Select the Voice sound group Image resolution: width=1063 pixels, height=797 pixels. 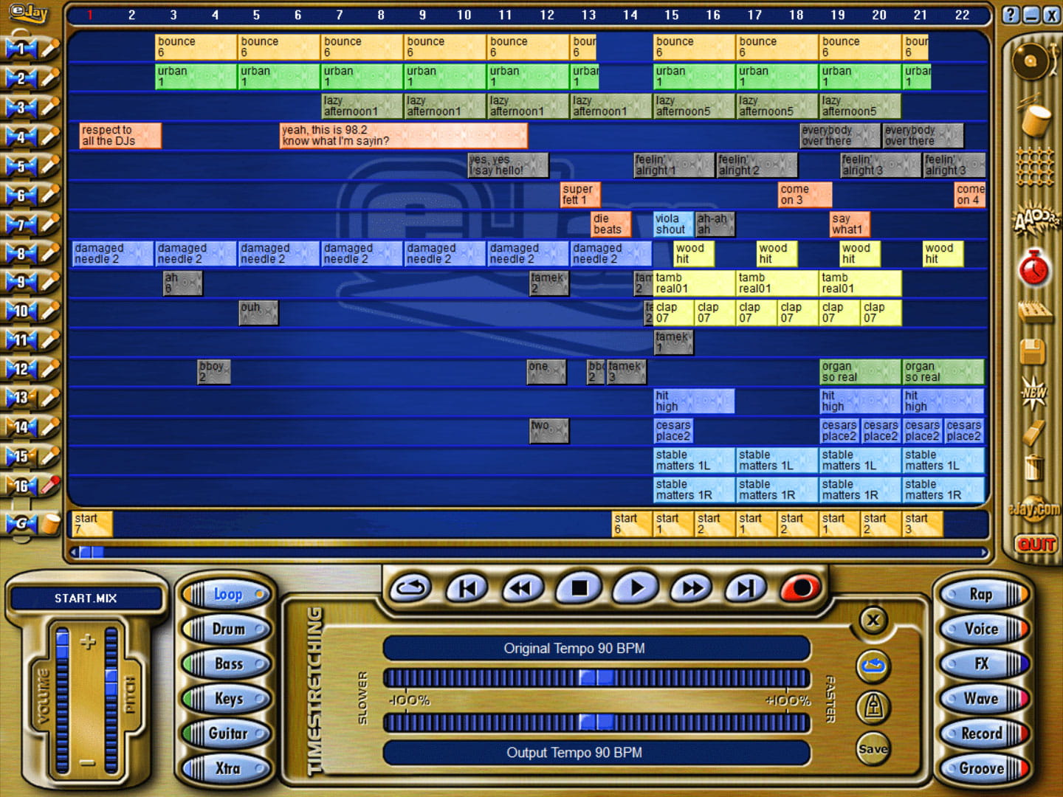pyautogui.click(x=981, y=629)
